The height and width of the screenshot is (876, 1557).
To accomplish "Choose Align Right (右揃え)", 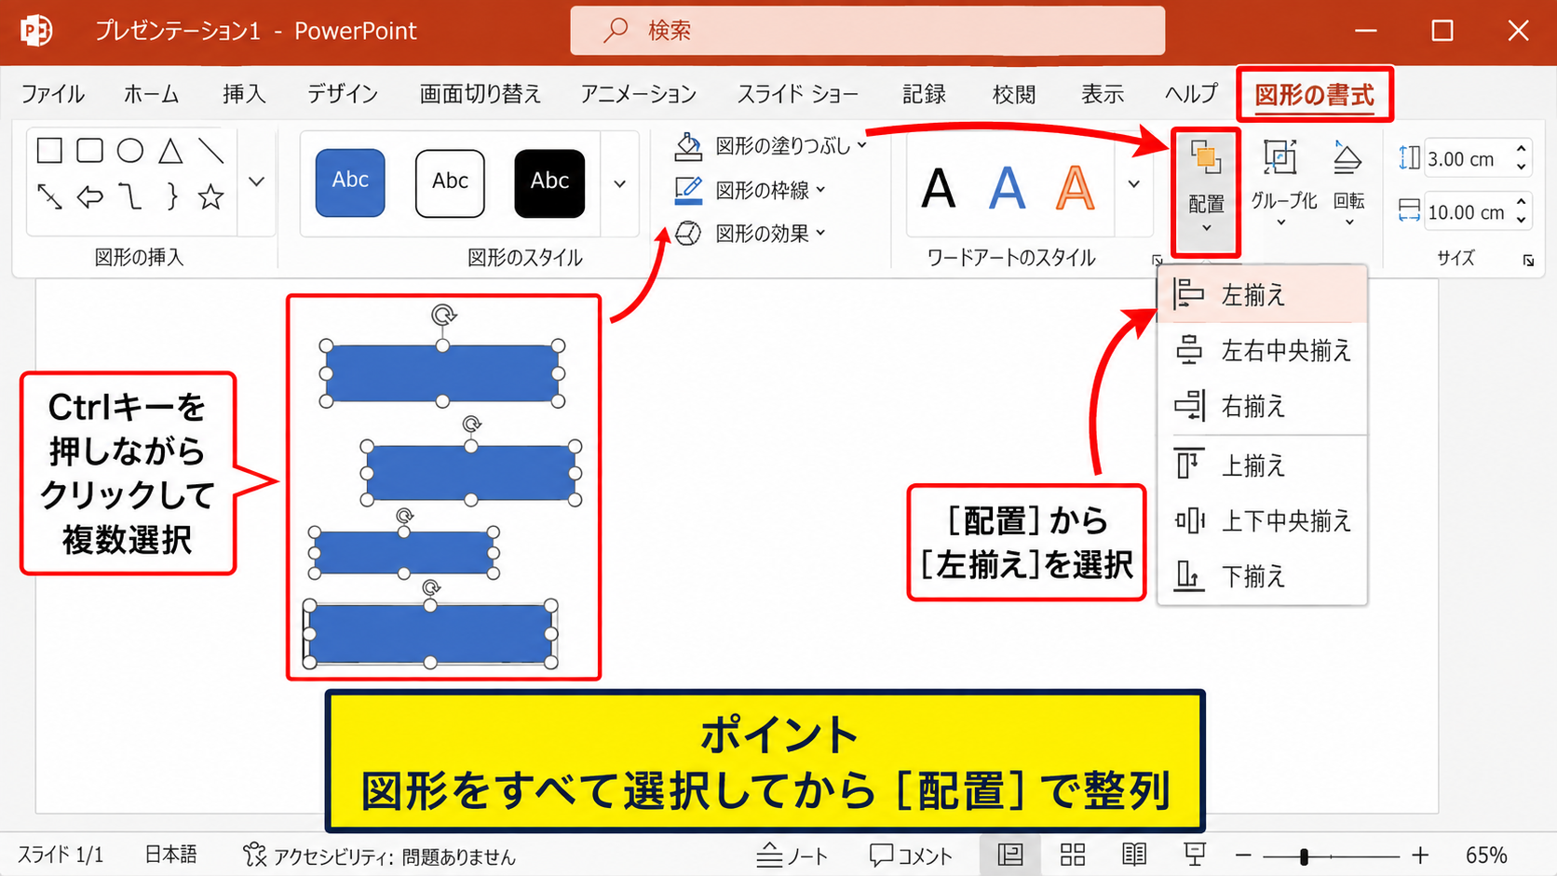I will point(1263,406).
